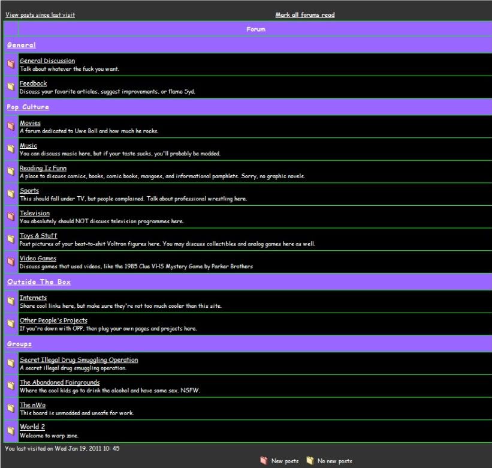Screen dimensions: 492x468
Task: Go to Outside The Box category
Action: [40, 281]
